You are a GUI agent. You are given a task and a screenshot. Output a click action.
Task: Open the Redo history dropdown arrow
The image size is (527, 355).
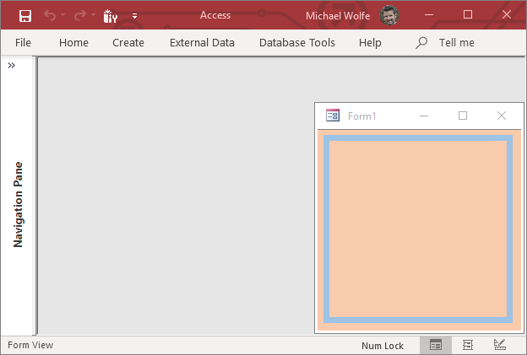(x=93, y=15)
